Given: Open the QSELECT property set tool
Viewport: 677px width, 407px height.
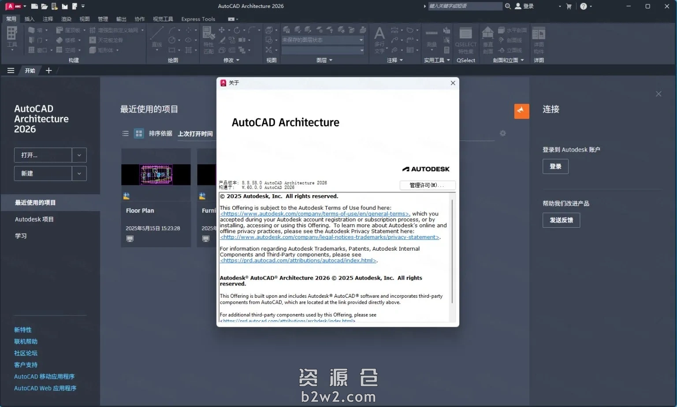Looking at the screenshot, I should point(465,39).
